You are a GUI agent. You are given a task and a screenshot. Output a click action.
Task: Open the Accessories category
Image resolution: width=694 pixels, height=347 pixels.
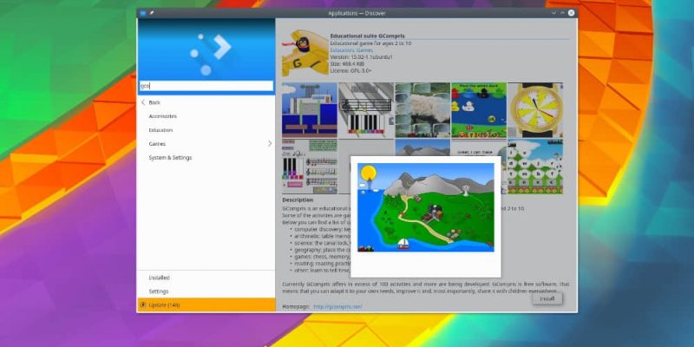pyautogui.click(x=206, y=116)
